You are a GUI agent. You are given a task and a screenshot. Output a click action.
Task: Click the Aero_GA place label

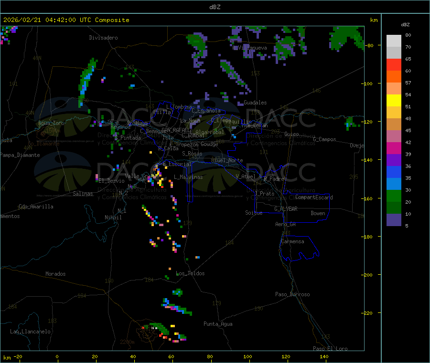click(286, 224)
